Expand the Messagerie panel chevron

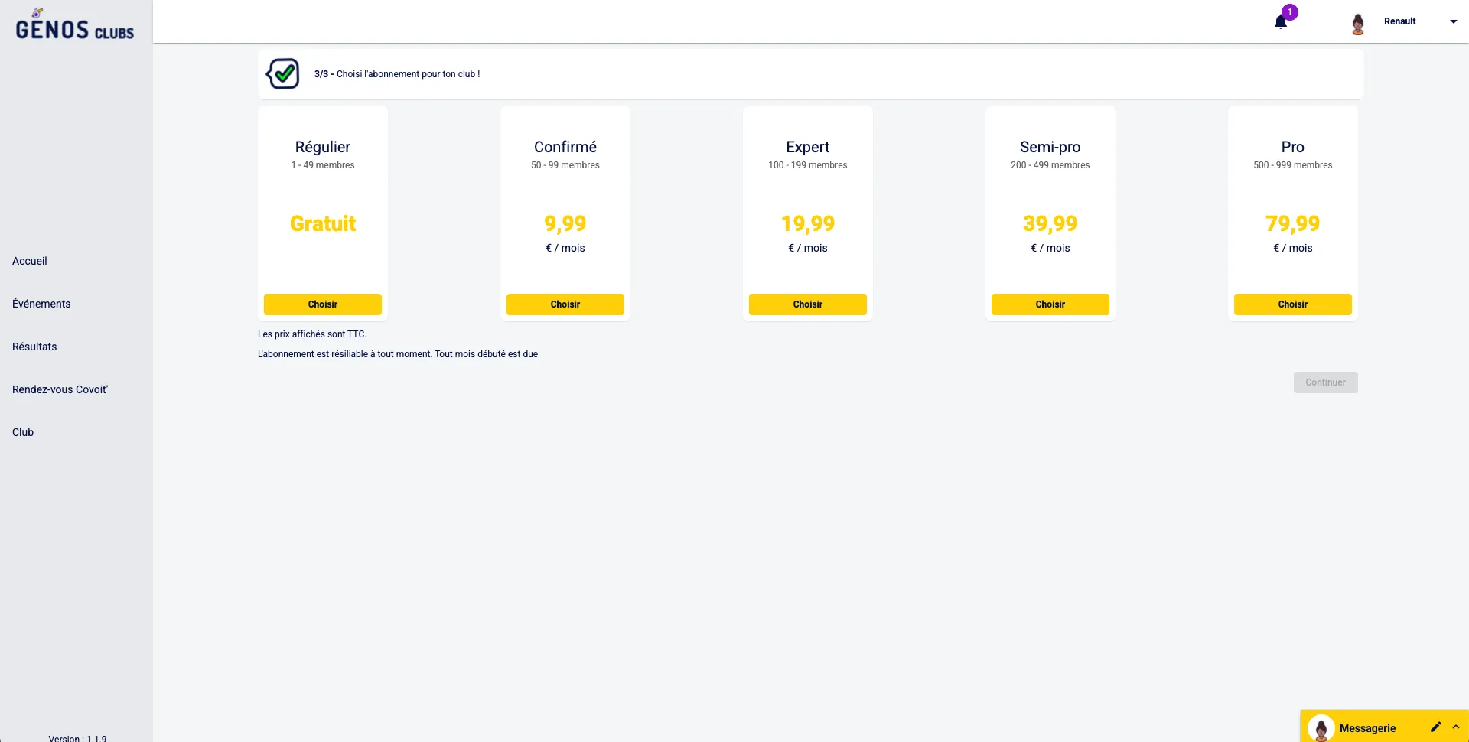(x=1456, y=727)
